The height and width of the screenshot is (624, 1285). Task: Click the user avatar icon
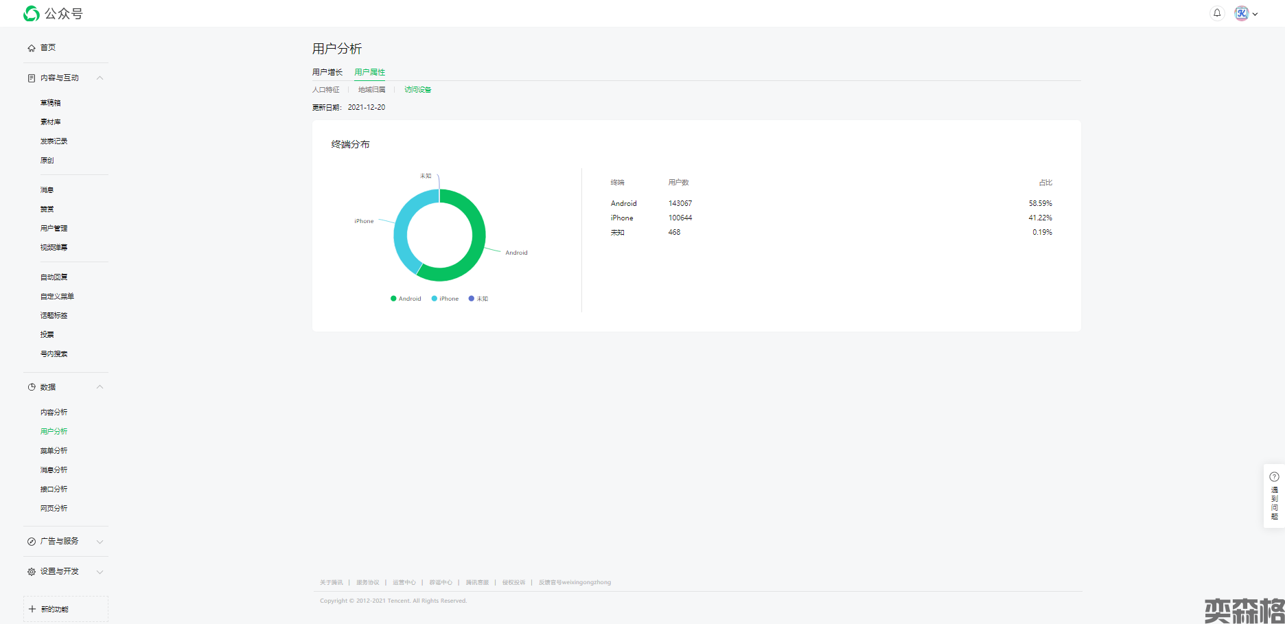tap(1241, 14)
